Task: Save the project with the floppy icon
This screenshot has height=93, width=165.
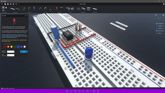Action: (11, 4)
